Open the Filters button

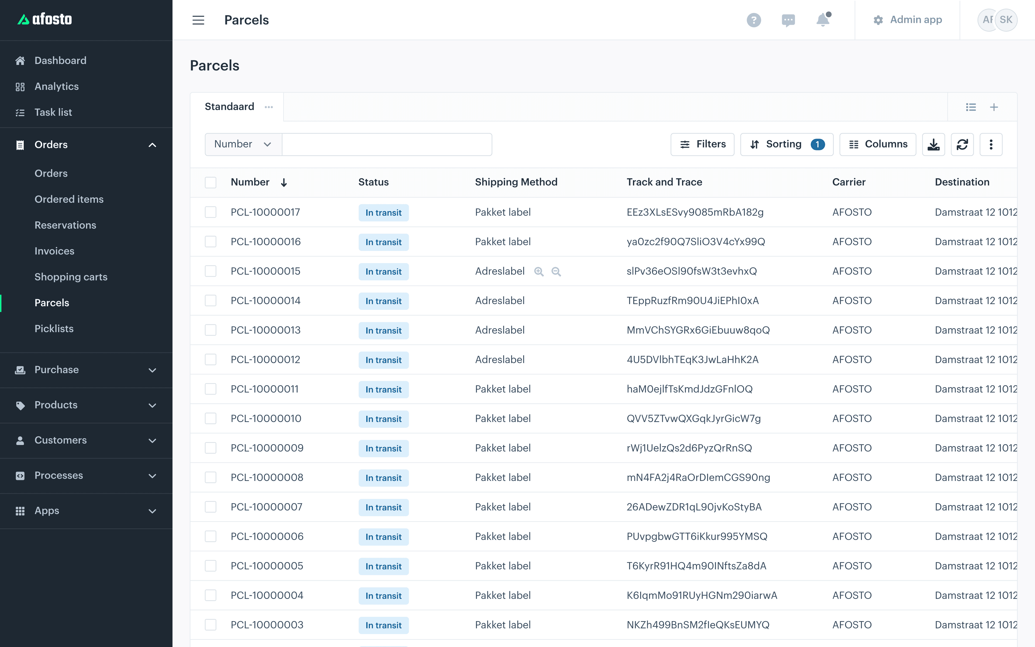(702, 145)
